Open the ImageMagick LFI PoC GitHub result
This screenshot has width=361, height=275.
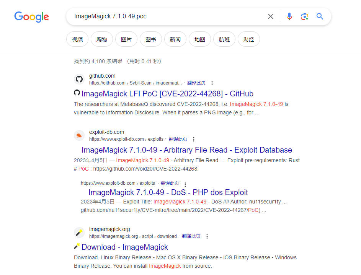tap(167, 94)
